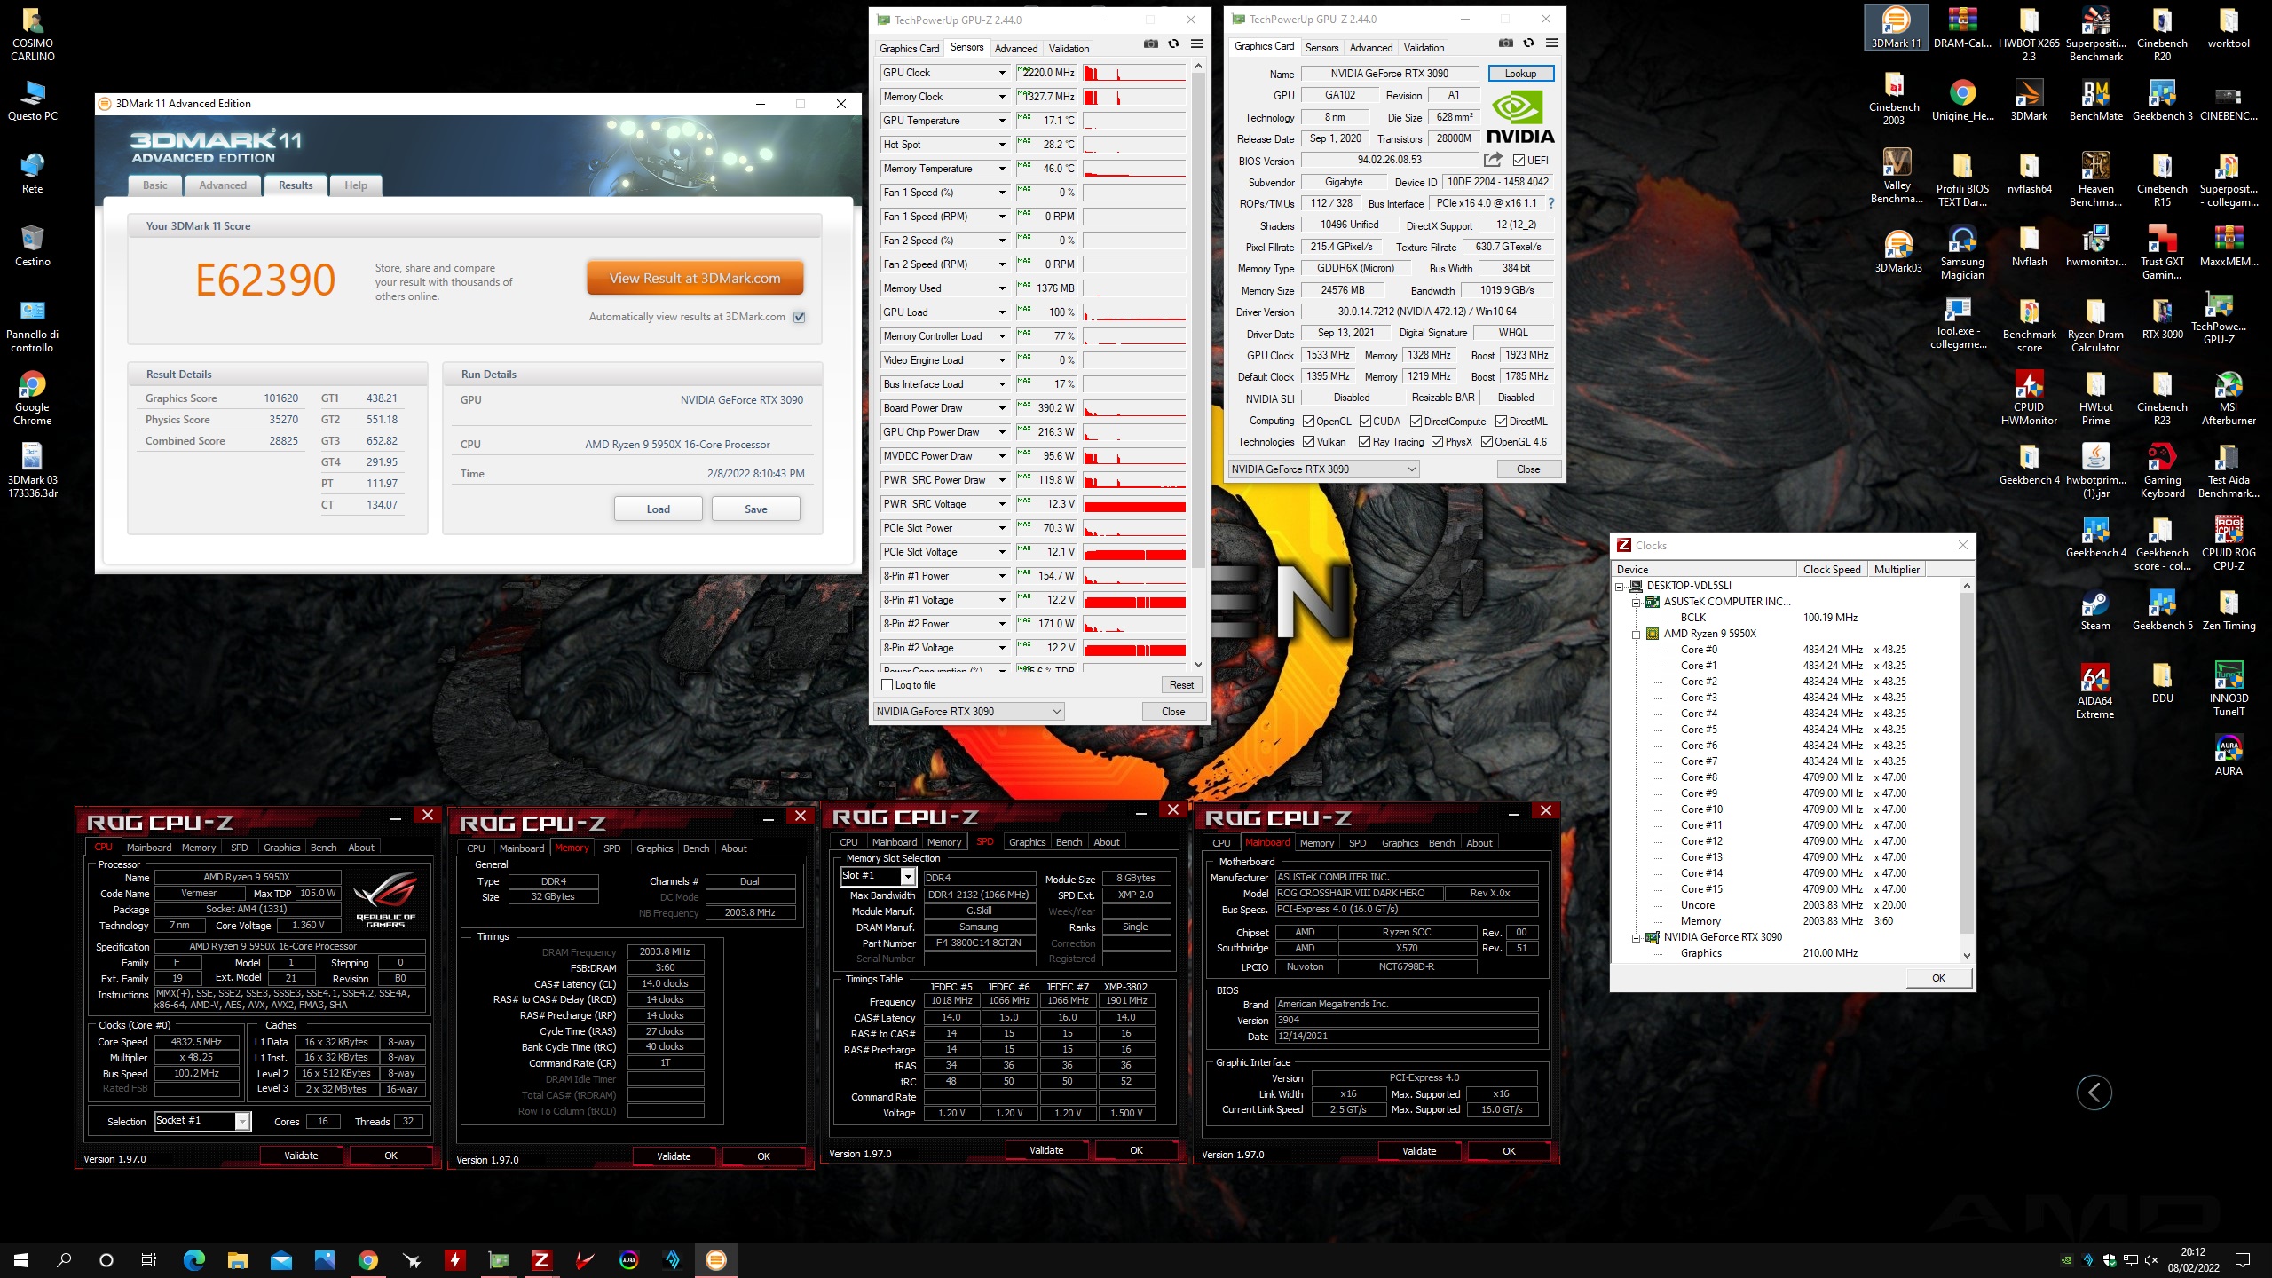The image size is (2272, 1278).
Task: Click View Result at 3DMark.com button
Action: point(695,278)
